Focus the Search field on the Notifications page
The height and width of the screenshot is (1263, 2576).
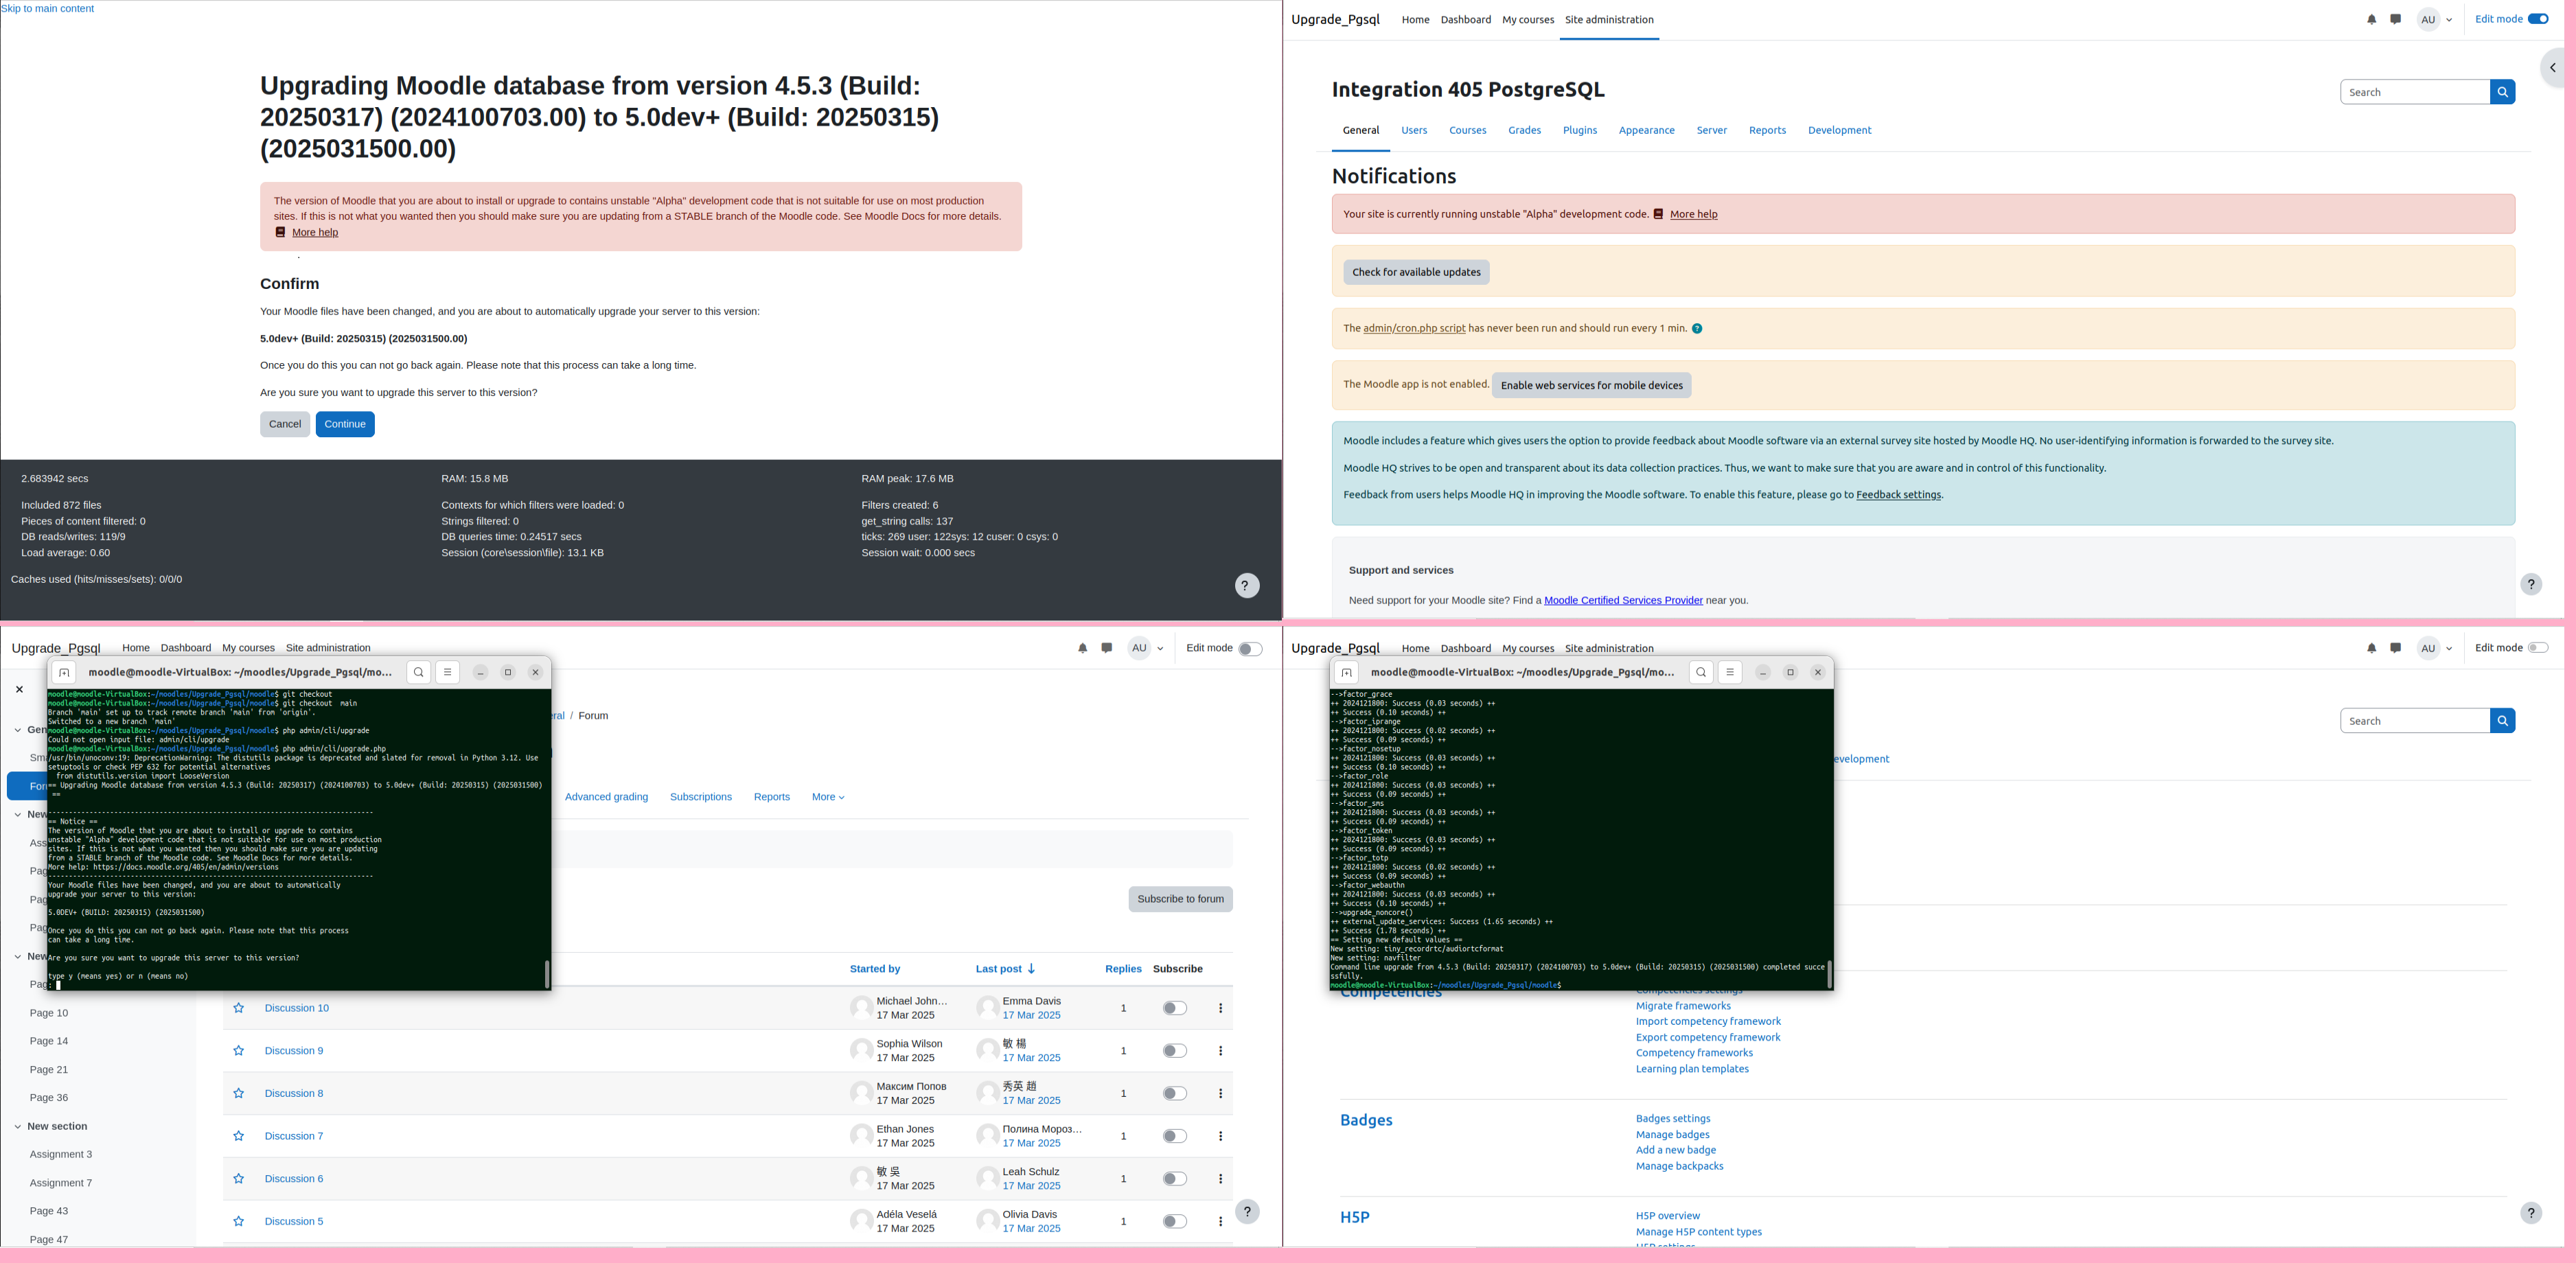pyautogui.click(x=2414, y=92)
